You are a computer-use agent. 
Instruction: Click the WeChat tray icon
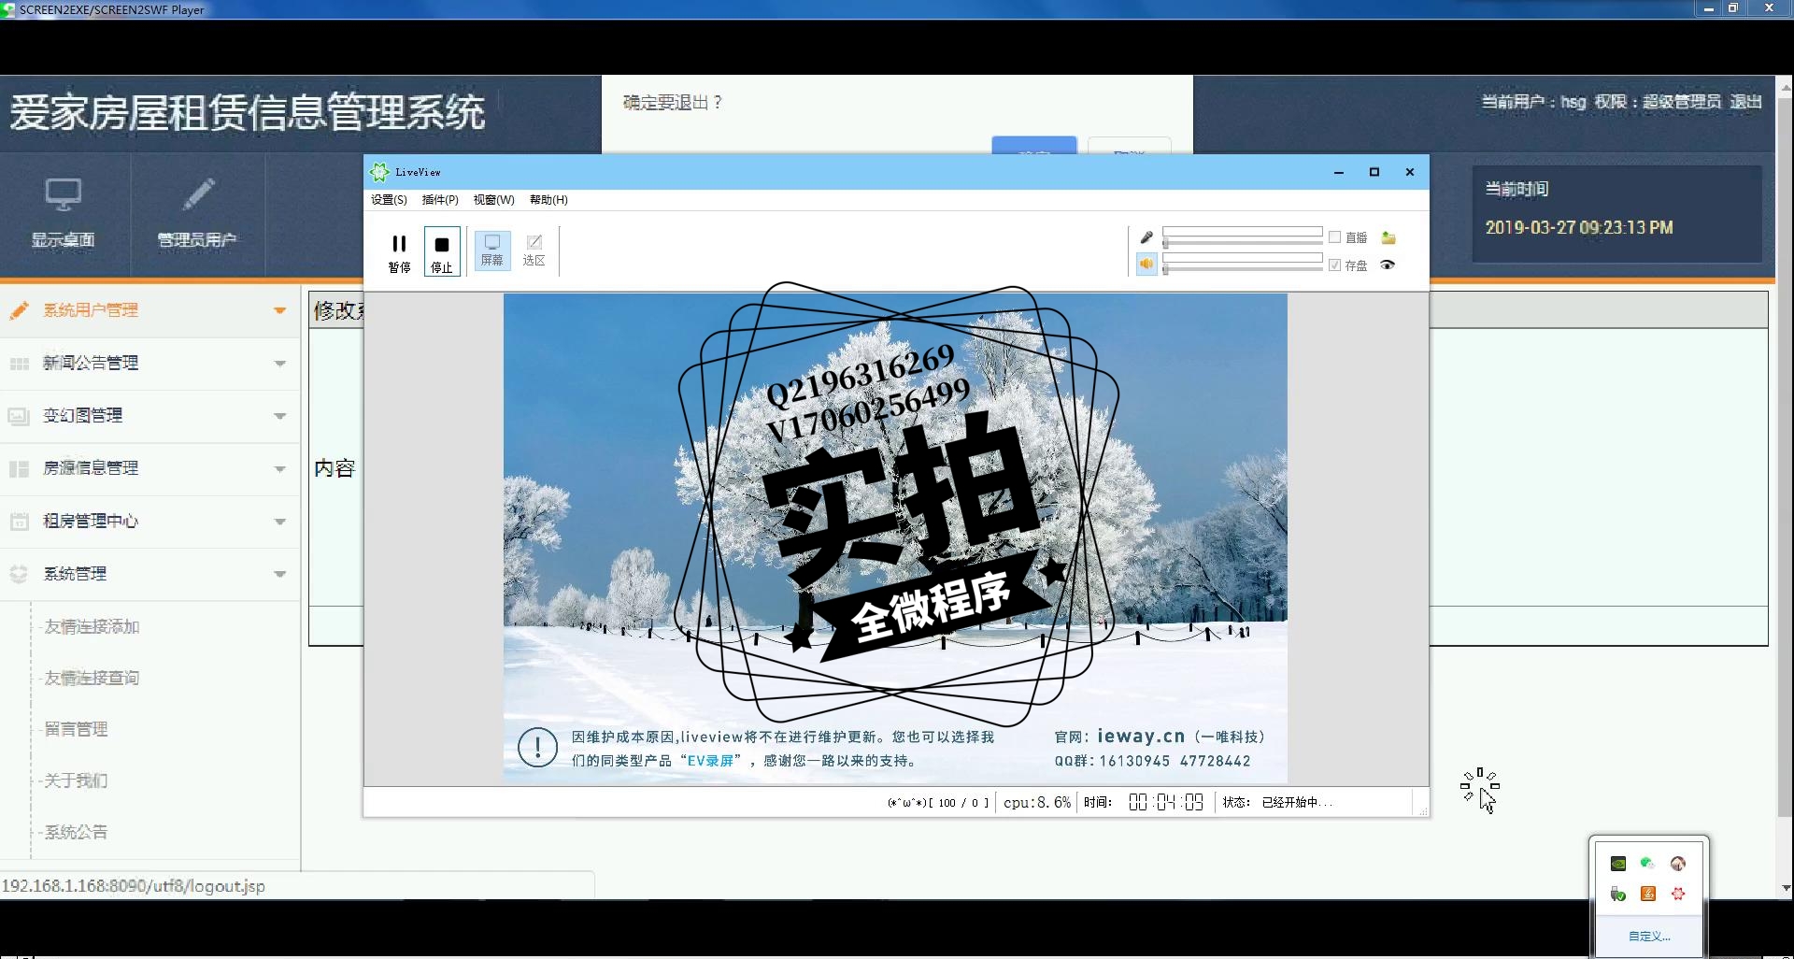1648,864
